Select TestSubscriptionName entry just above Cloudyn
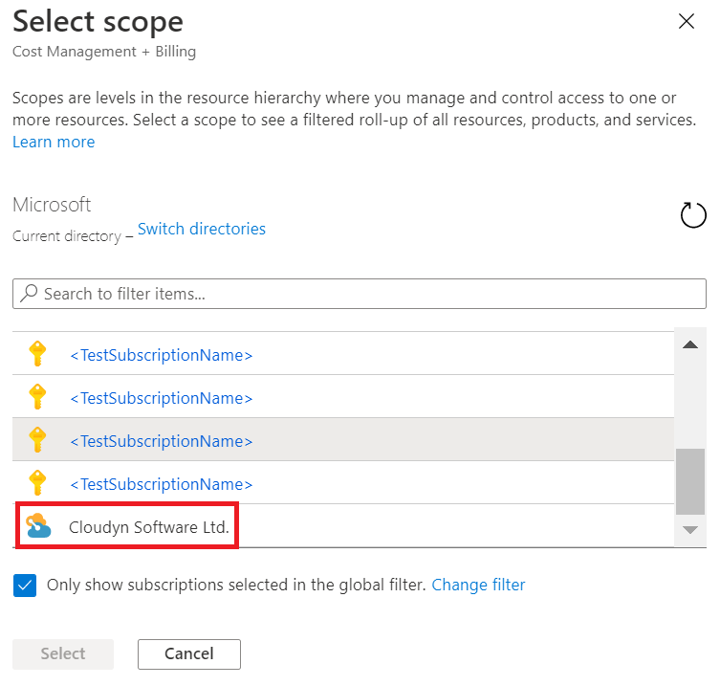Image resolution: width=720 pixels, height=686 pixels. [x=162, y=484]
